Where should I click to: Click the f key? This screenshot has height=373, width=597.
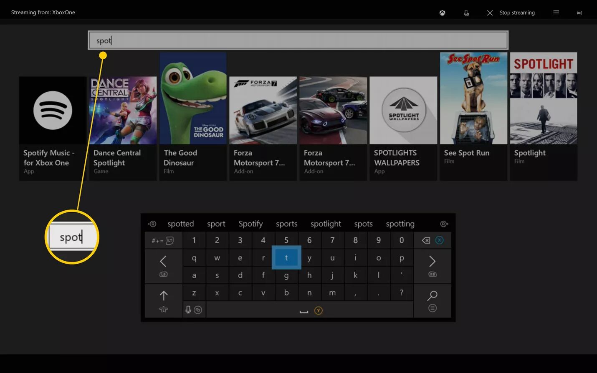pyautogui.click(x=263, y=275)
